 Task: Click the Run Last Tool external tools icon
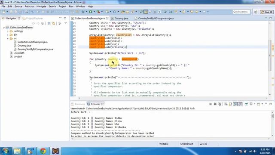98,12
